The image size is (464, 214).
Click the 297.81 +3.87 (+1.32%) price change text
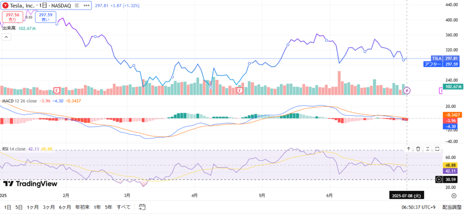pyautogui.click(x=117, y=5)
